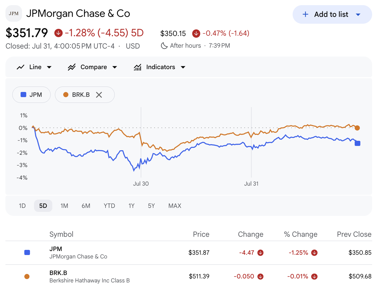381x289 pixels.
Task: Click the main $351.79 price heading
Action: pyautogui.click(x=27, y=33)
